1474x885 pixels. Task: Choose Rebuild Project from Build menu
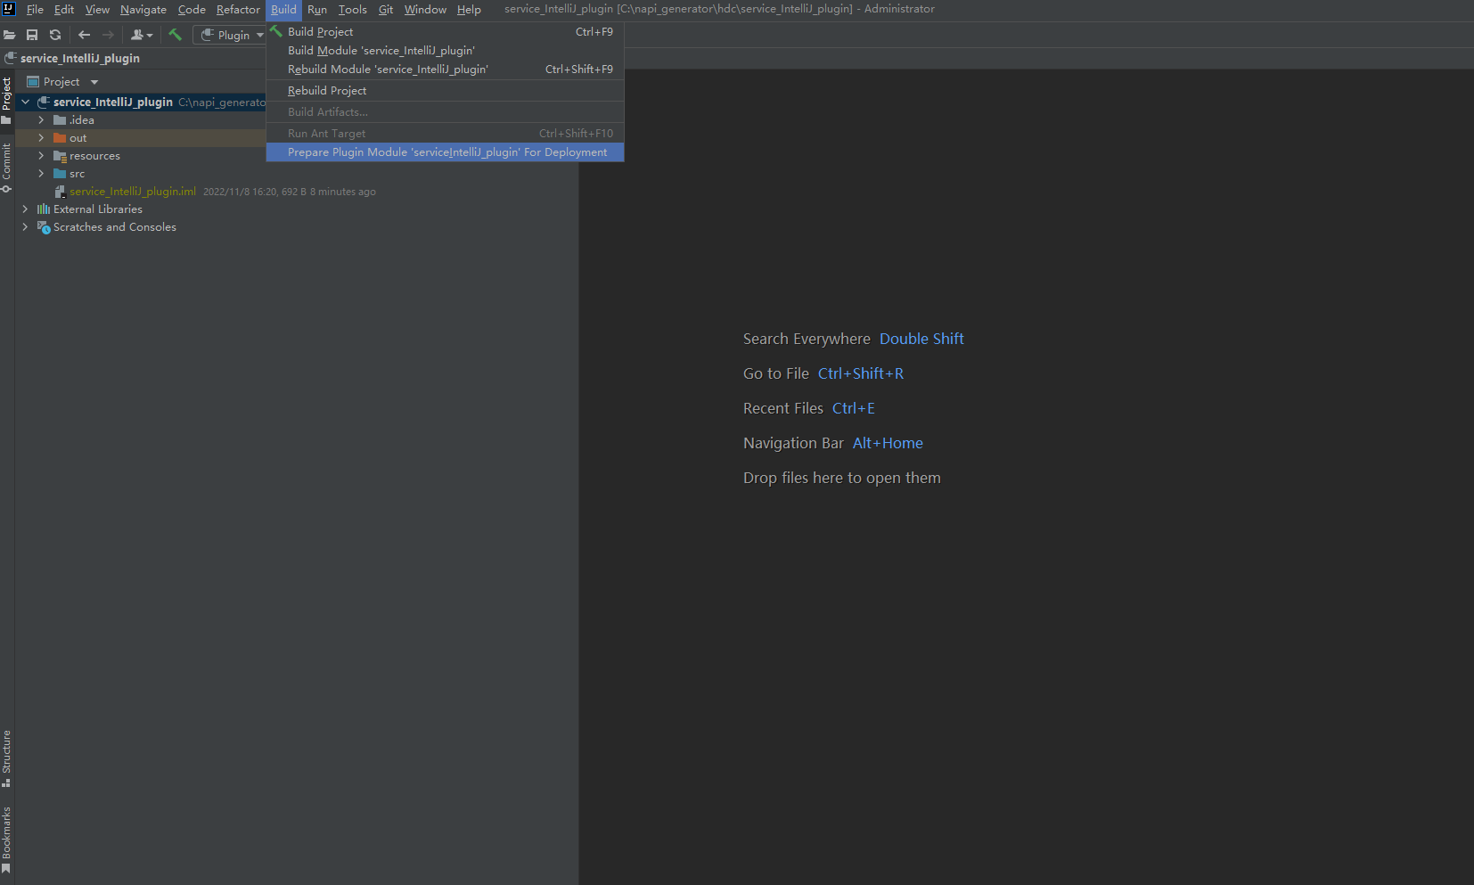pos(327,91)
